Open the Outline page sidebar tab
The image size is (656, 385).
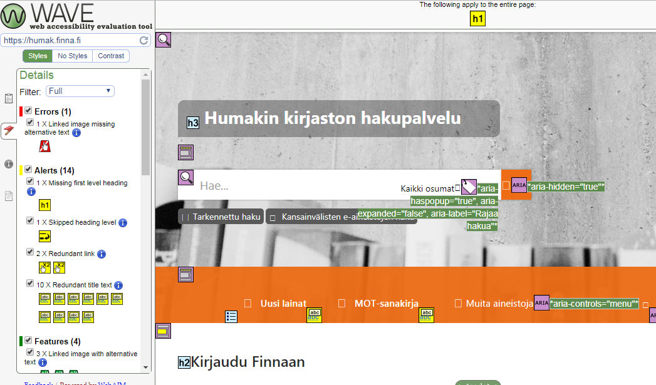pyautogui.click(x=8, y=196)
